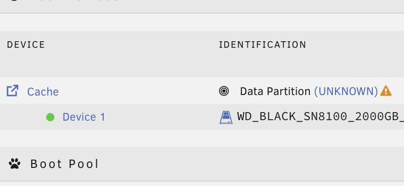Click the DEVICE column header
The image size is (404, 186).
26,45
